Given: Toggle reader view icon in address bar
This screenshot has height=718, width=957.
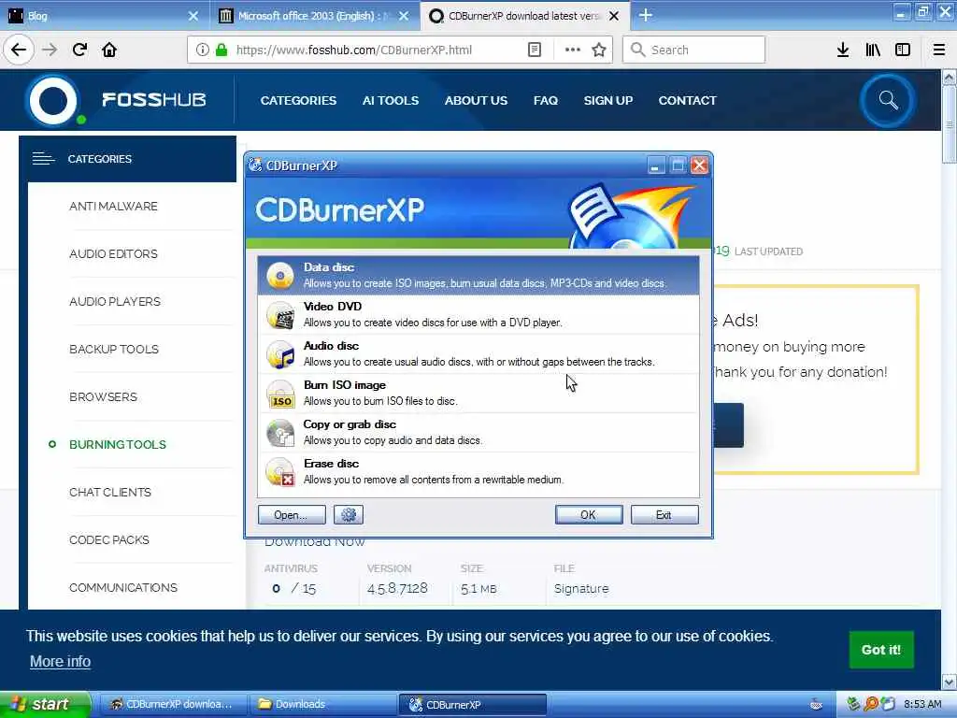Looking at the screenshot, I should tap(534, 50).
